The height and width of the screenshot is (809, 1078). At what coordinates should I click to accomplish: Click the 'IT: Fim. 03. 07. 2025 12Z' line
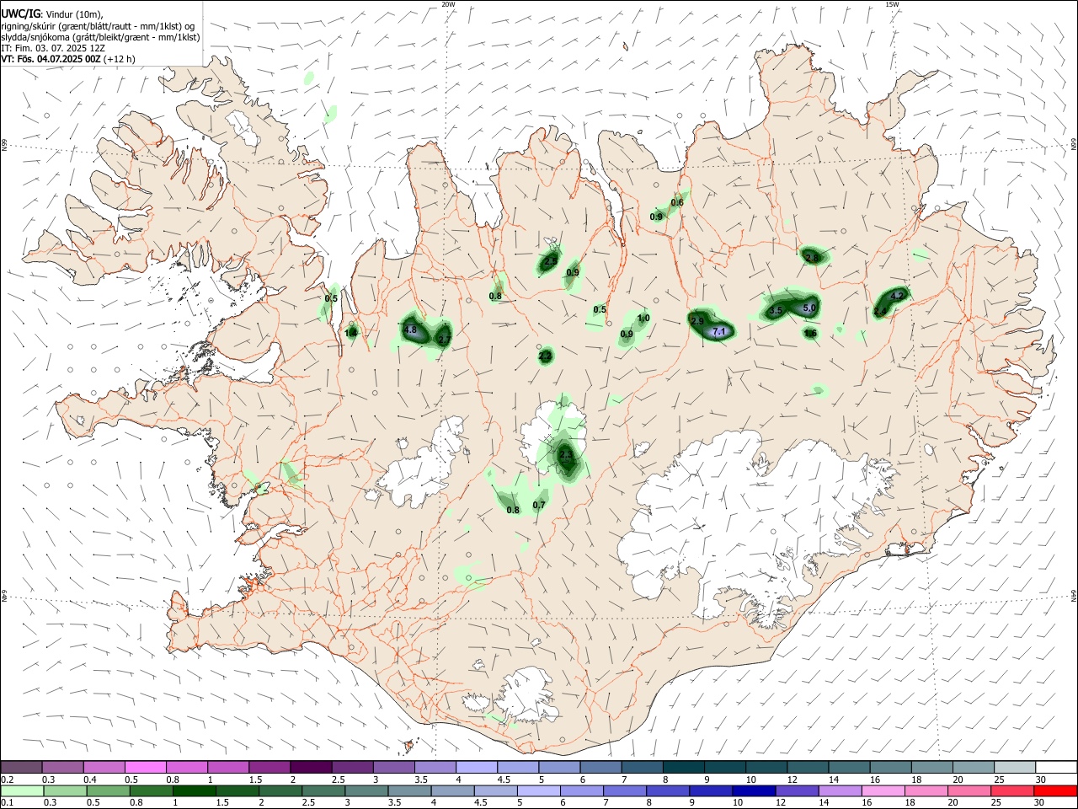tap(53, 48)
